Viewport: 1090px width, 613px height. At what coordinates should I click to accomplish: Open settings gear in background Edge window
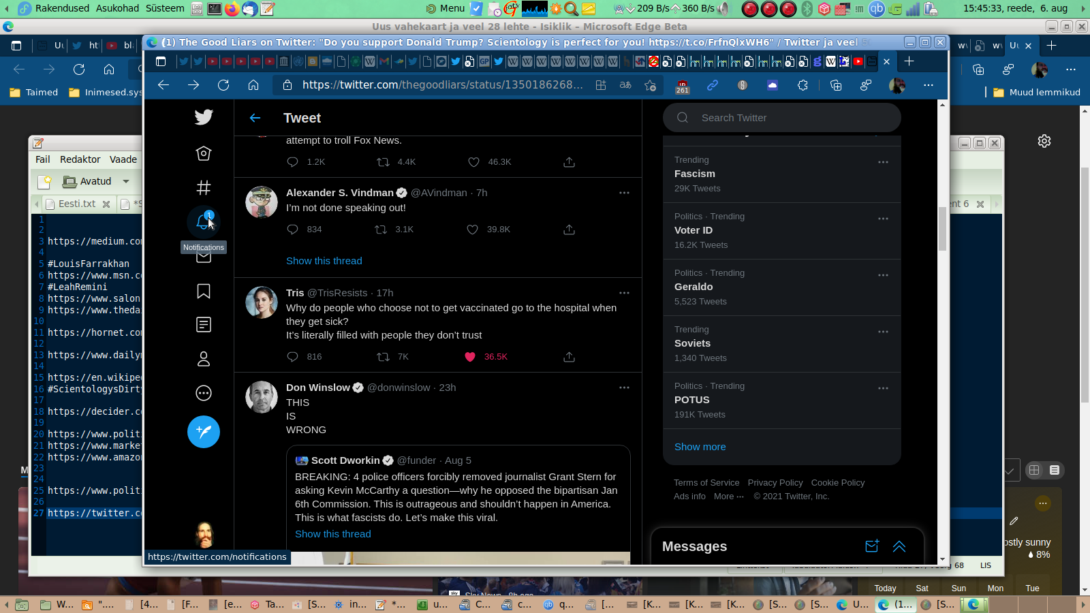click(x=1044, y=141)
